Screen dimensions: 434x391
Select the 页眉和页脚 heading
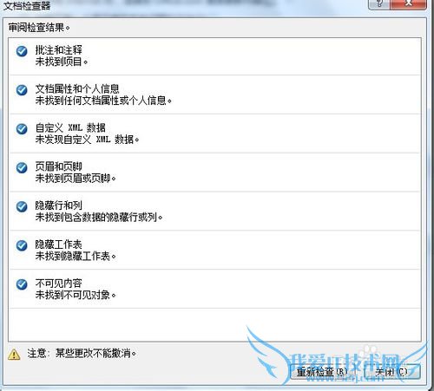point(59,166)
